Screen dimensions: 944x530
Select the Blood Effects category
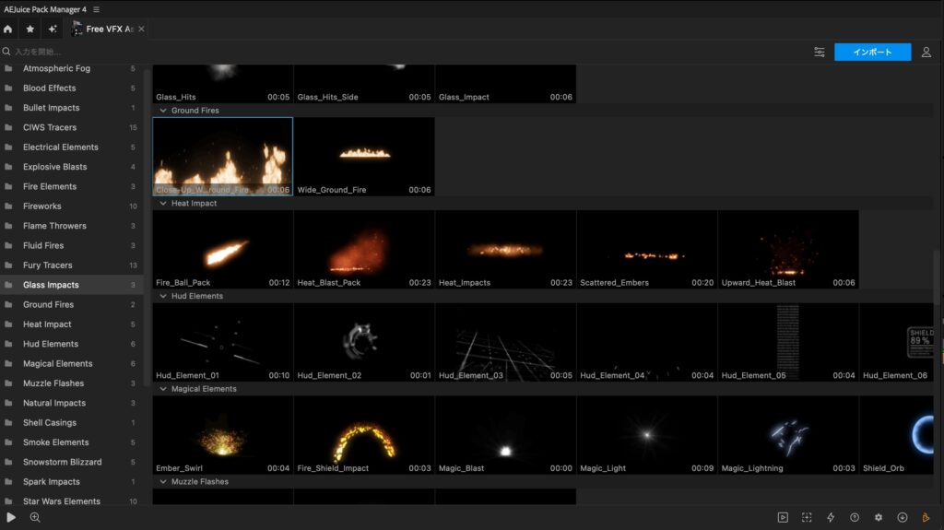click(x=71, y=88)
